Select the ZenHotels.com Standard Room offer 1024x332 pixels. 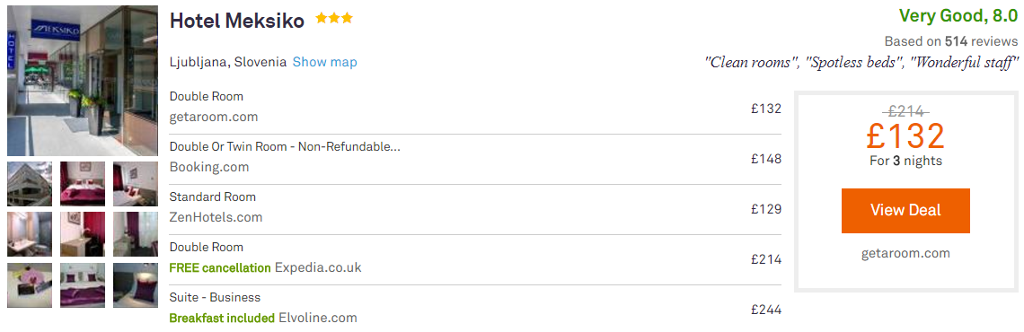click(x=475, y=209)
